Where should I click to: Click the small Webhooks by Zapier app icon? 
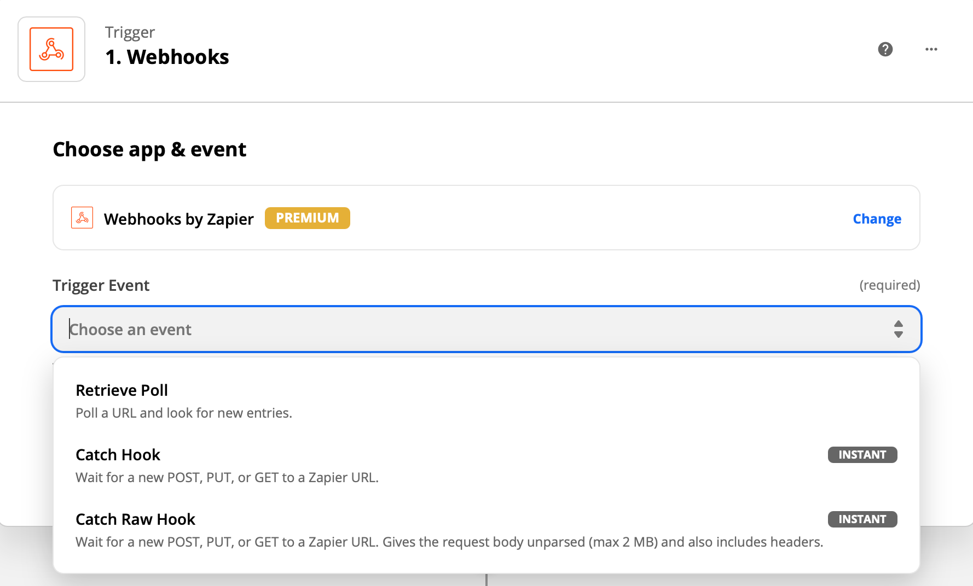pyautogui.click(x=82, y=218)
